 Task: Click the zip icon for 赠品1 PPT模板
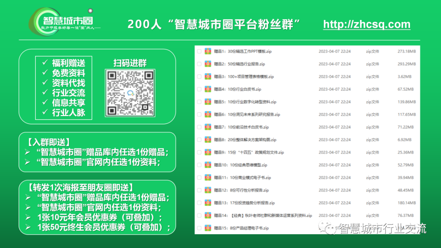[208, 51]
